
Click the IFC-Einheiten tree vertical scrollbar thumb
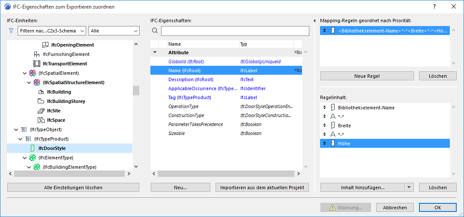136,91
